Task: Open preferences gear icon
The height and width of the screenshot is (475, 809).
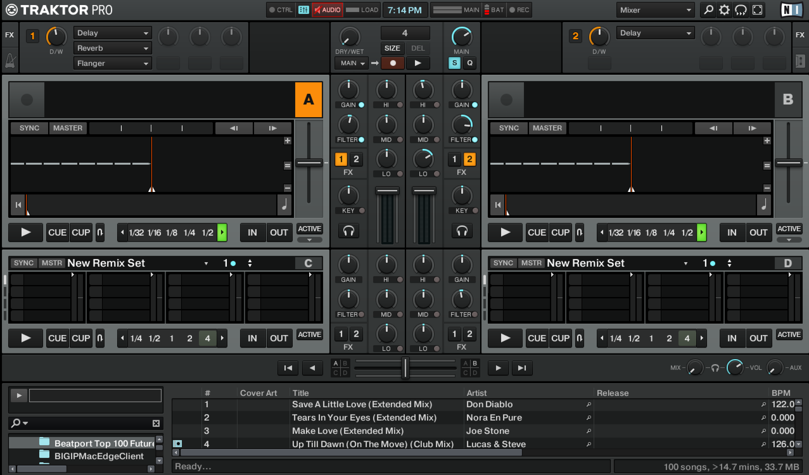Action: coord(724,10)
